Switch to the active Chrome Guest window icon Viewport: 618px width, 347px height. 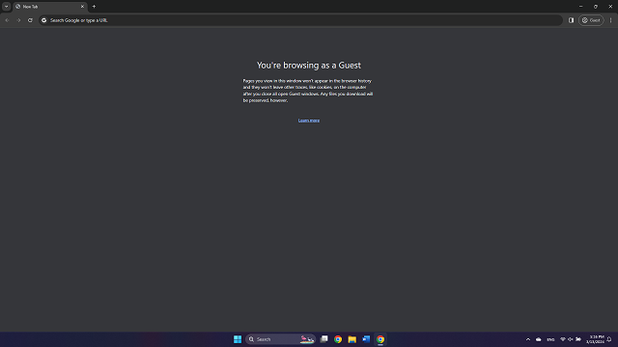[x=380, y=339]
